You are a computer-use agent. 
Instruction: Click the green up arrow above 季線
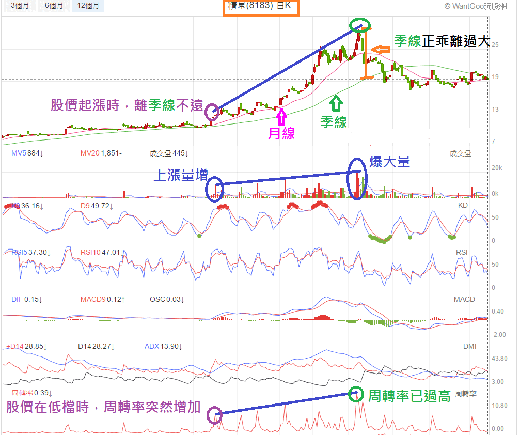(x=336, y=103)
